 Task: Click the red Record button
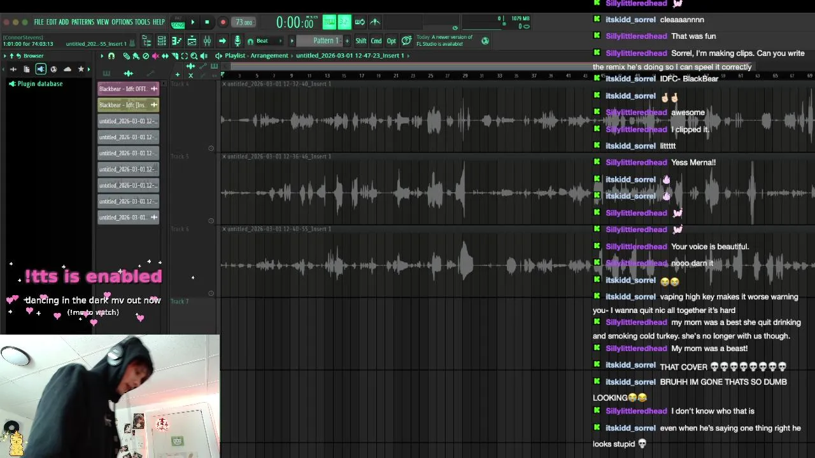[223, 22]
